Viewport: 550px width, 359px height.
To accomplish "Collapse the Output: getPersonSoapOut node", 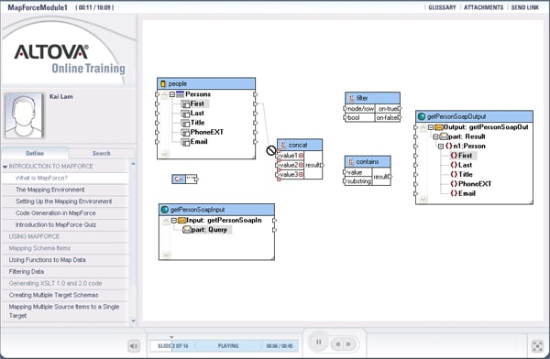I will 431,127.
